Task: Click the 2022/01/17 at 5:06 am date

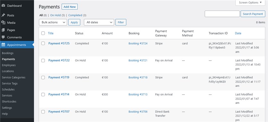Action: (x=247, y=50)
